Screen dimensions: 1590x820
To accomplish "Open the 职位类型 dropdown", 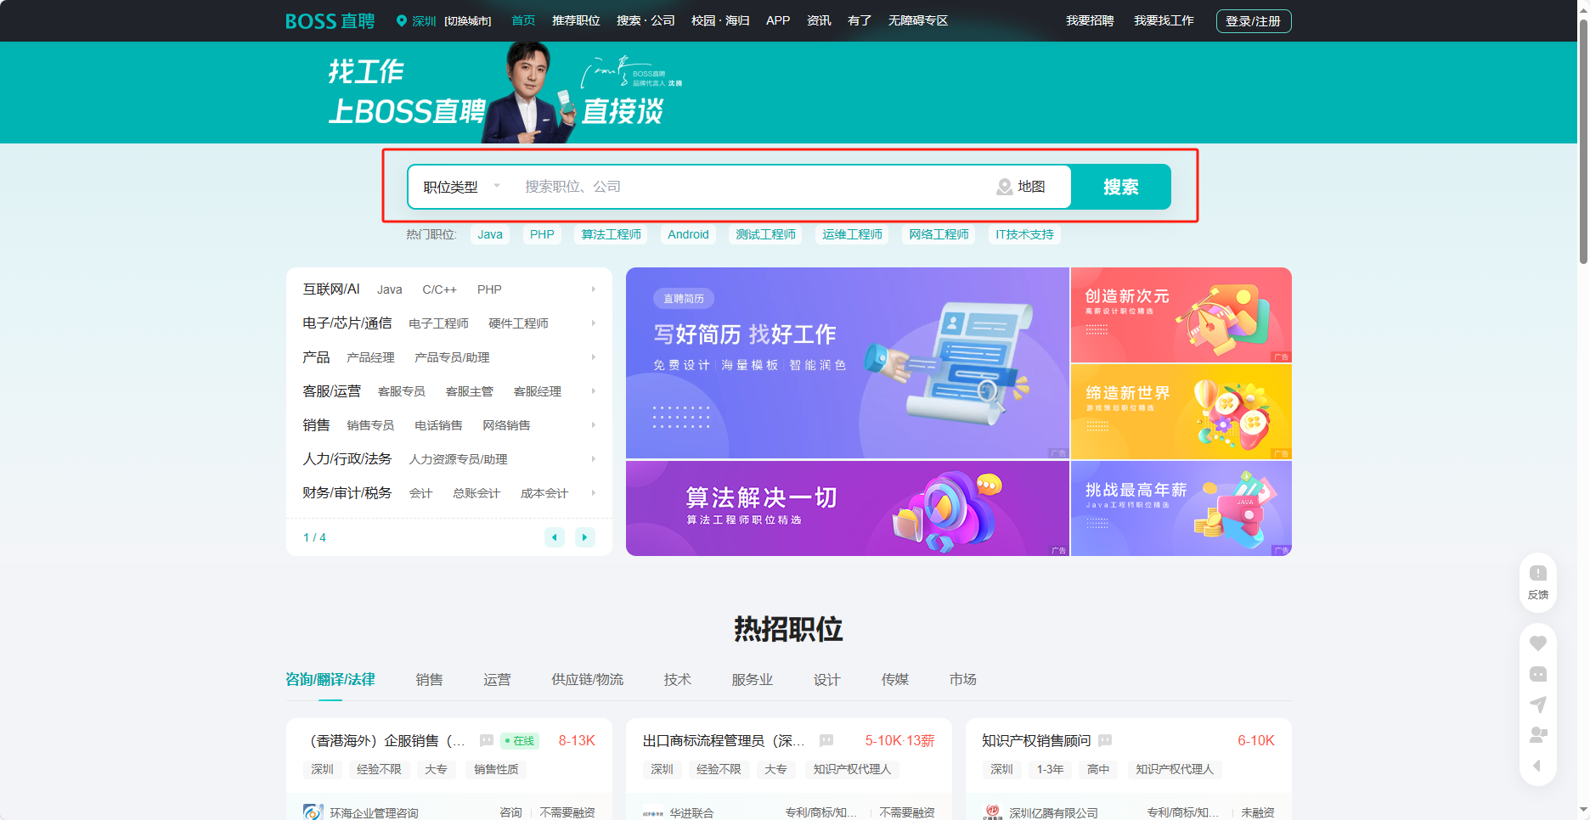I will [462, 187].
